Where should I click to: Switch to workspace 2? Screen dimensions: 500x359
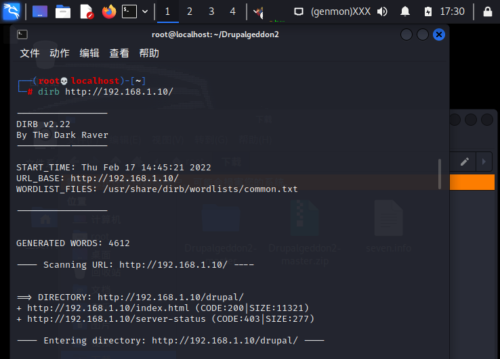coord(190,11)
